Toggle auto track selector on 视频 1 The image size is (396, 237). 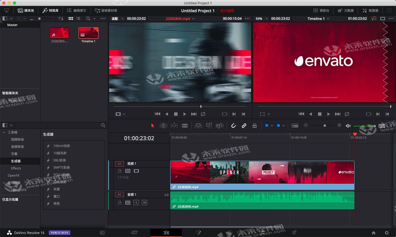[x=128, y=171]
